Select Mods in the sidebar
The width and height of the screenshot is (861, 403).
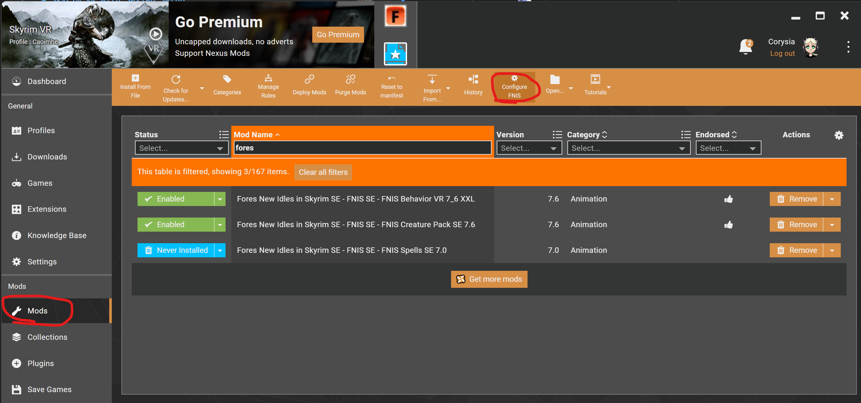[x=57, y=311]
